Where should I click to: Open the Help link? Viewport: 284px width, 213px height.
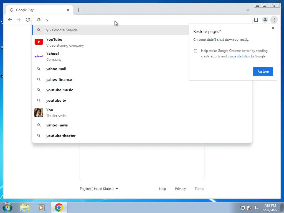point(163,189)
